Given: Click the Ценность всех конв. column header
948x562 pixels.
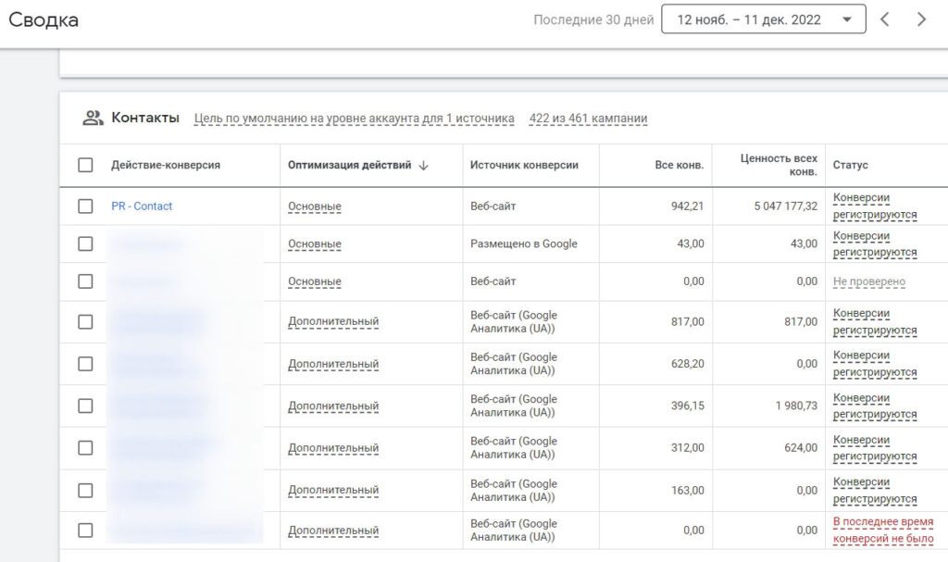Looking at the screenshot, I should [779, 165].
